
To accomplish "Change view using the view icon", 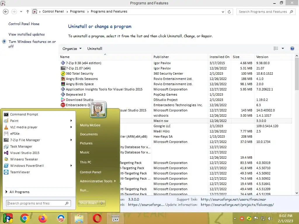I will (x=276, y=48).
